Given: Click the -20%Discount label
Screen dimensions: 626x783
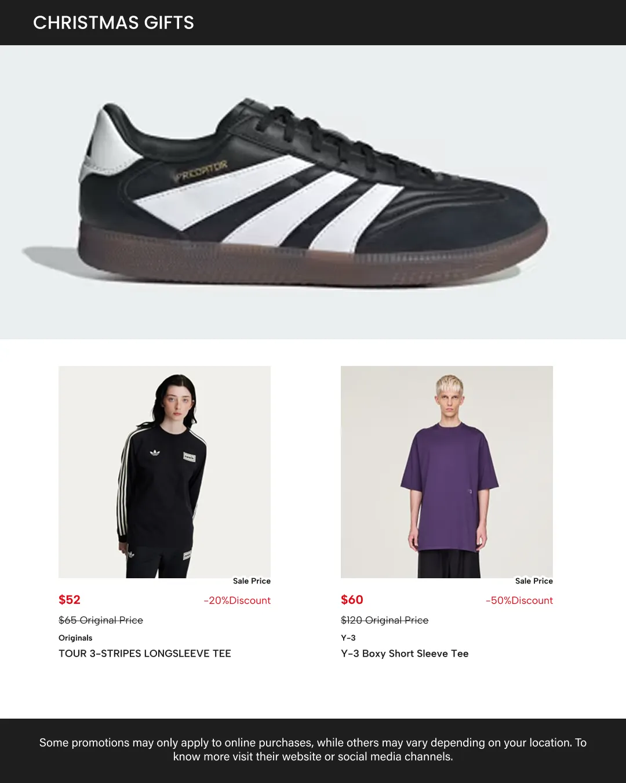Looking at the screenshot, I should coord(237,600).
